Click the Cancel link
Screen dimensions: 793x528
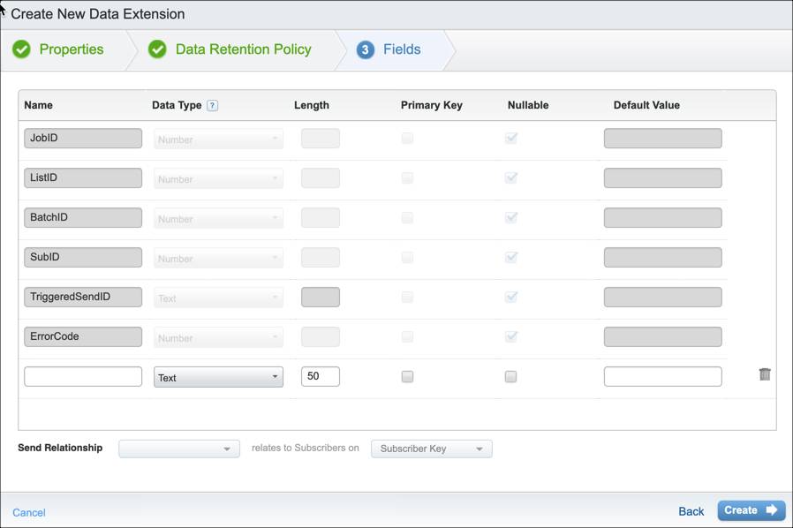point(29,512)
